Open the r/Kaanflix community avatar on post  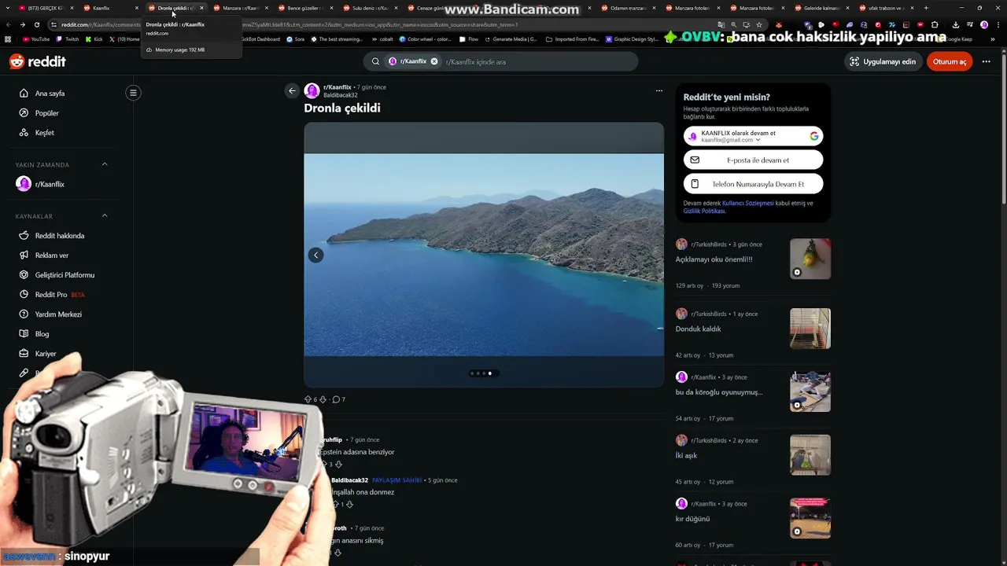[312, 90]
